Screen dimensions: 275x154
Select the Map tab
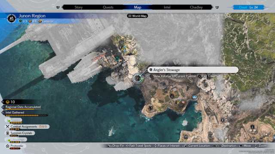[137, 7]
